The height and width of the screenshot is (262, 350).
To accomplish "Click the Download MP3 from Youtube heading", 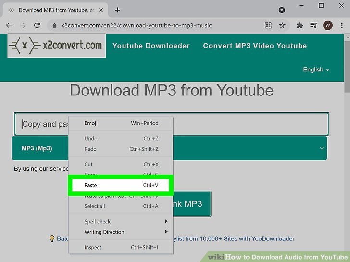I will (172, 90).
